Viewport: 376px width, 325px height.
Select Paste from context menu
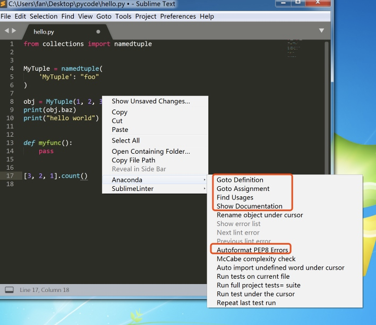tap(155, 130)
